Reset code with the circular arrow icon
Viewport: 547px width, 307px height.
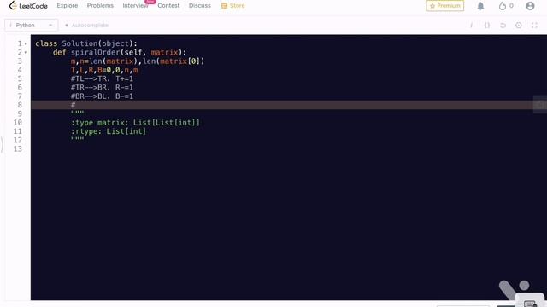tap(503, 25)
